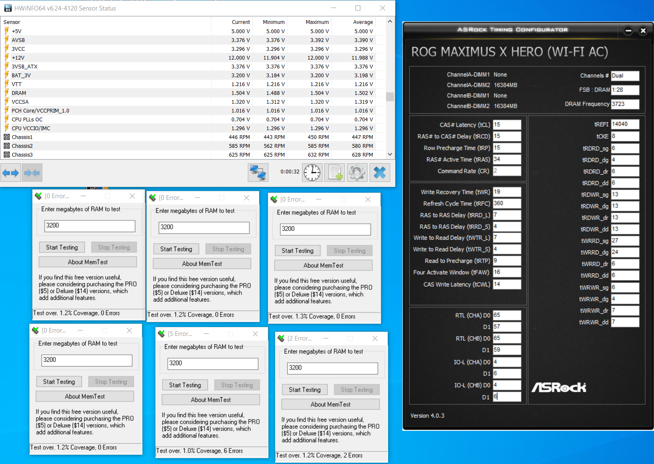The height and width of the screenshot is (464, 654).
Task: Click the DRAM Frequency field
Action: click(625, 104)
